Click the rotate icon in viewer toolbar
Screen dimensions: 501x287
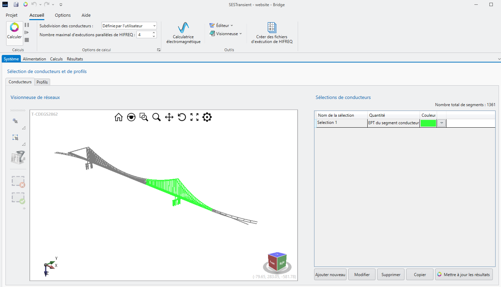coord(182,117)
